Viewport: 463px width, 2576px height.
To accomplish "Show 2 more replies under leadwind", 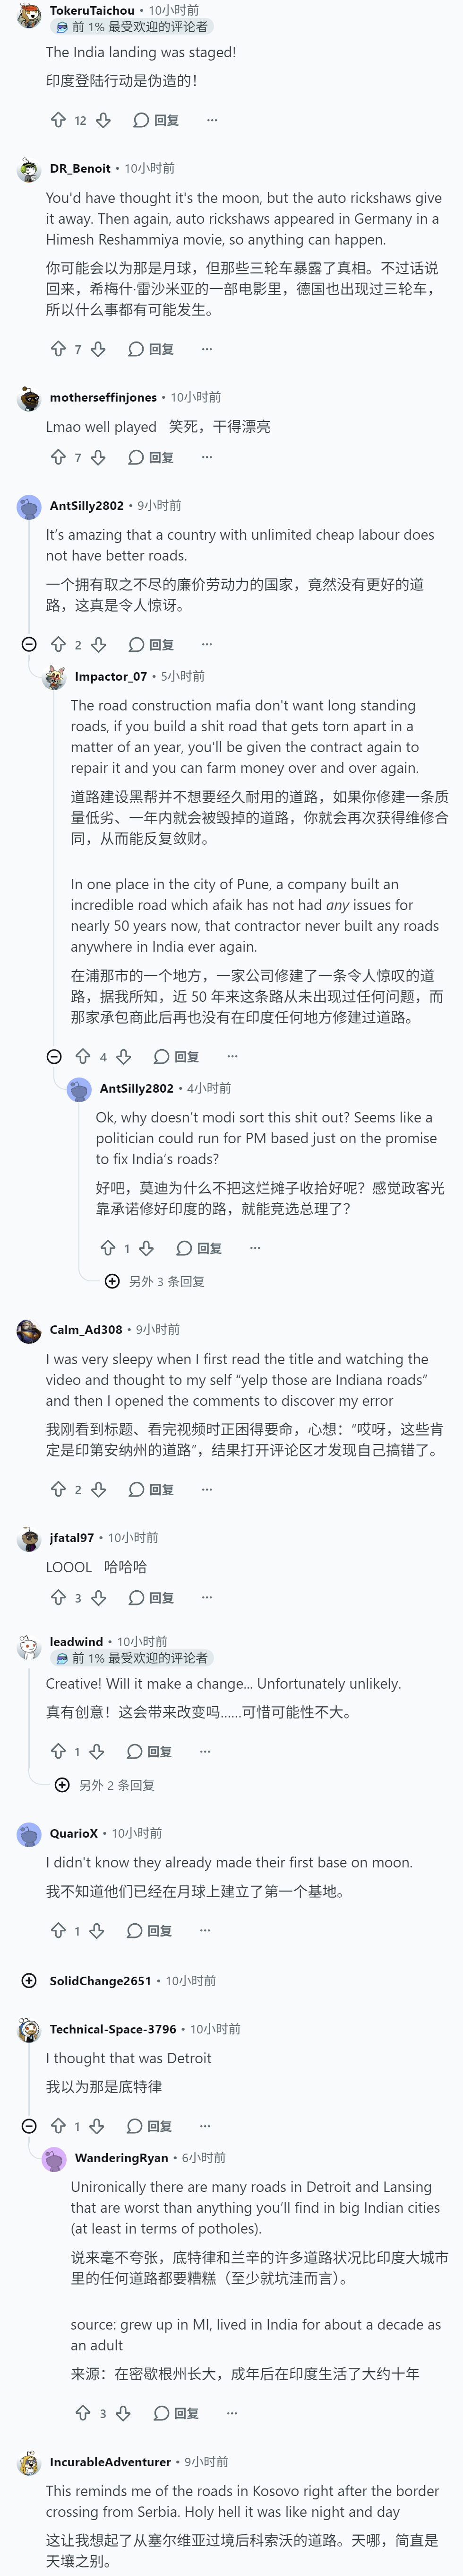I will [x=105, y=1784].
